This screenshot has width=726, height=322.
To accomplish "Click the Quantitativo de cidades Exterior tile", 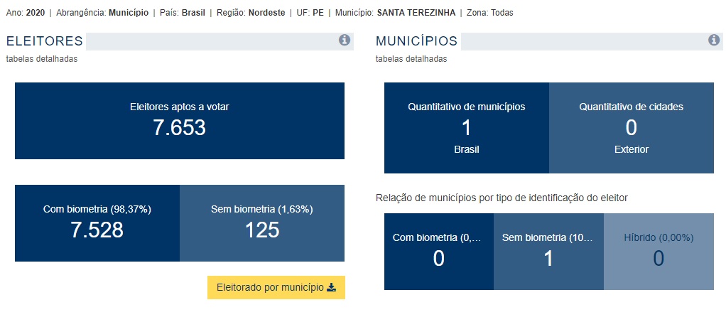I will coord(632,128).
